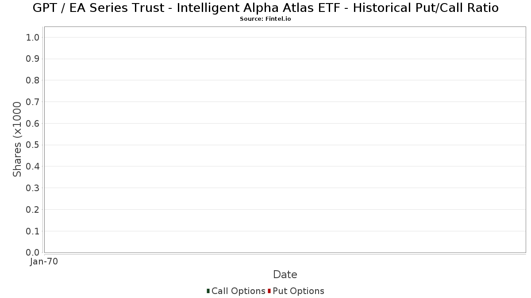Click the 0.9 y-axis tick label

point(33,59)
